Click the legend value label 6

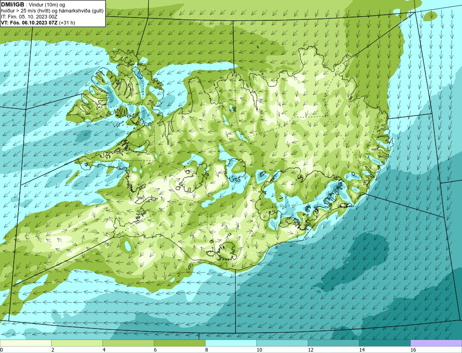click(x=155, y=350)
